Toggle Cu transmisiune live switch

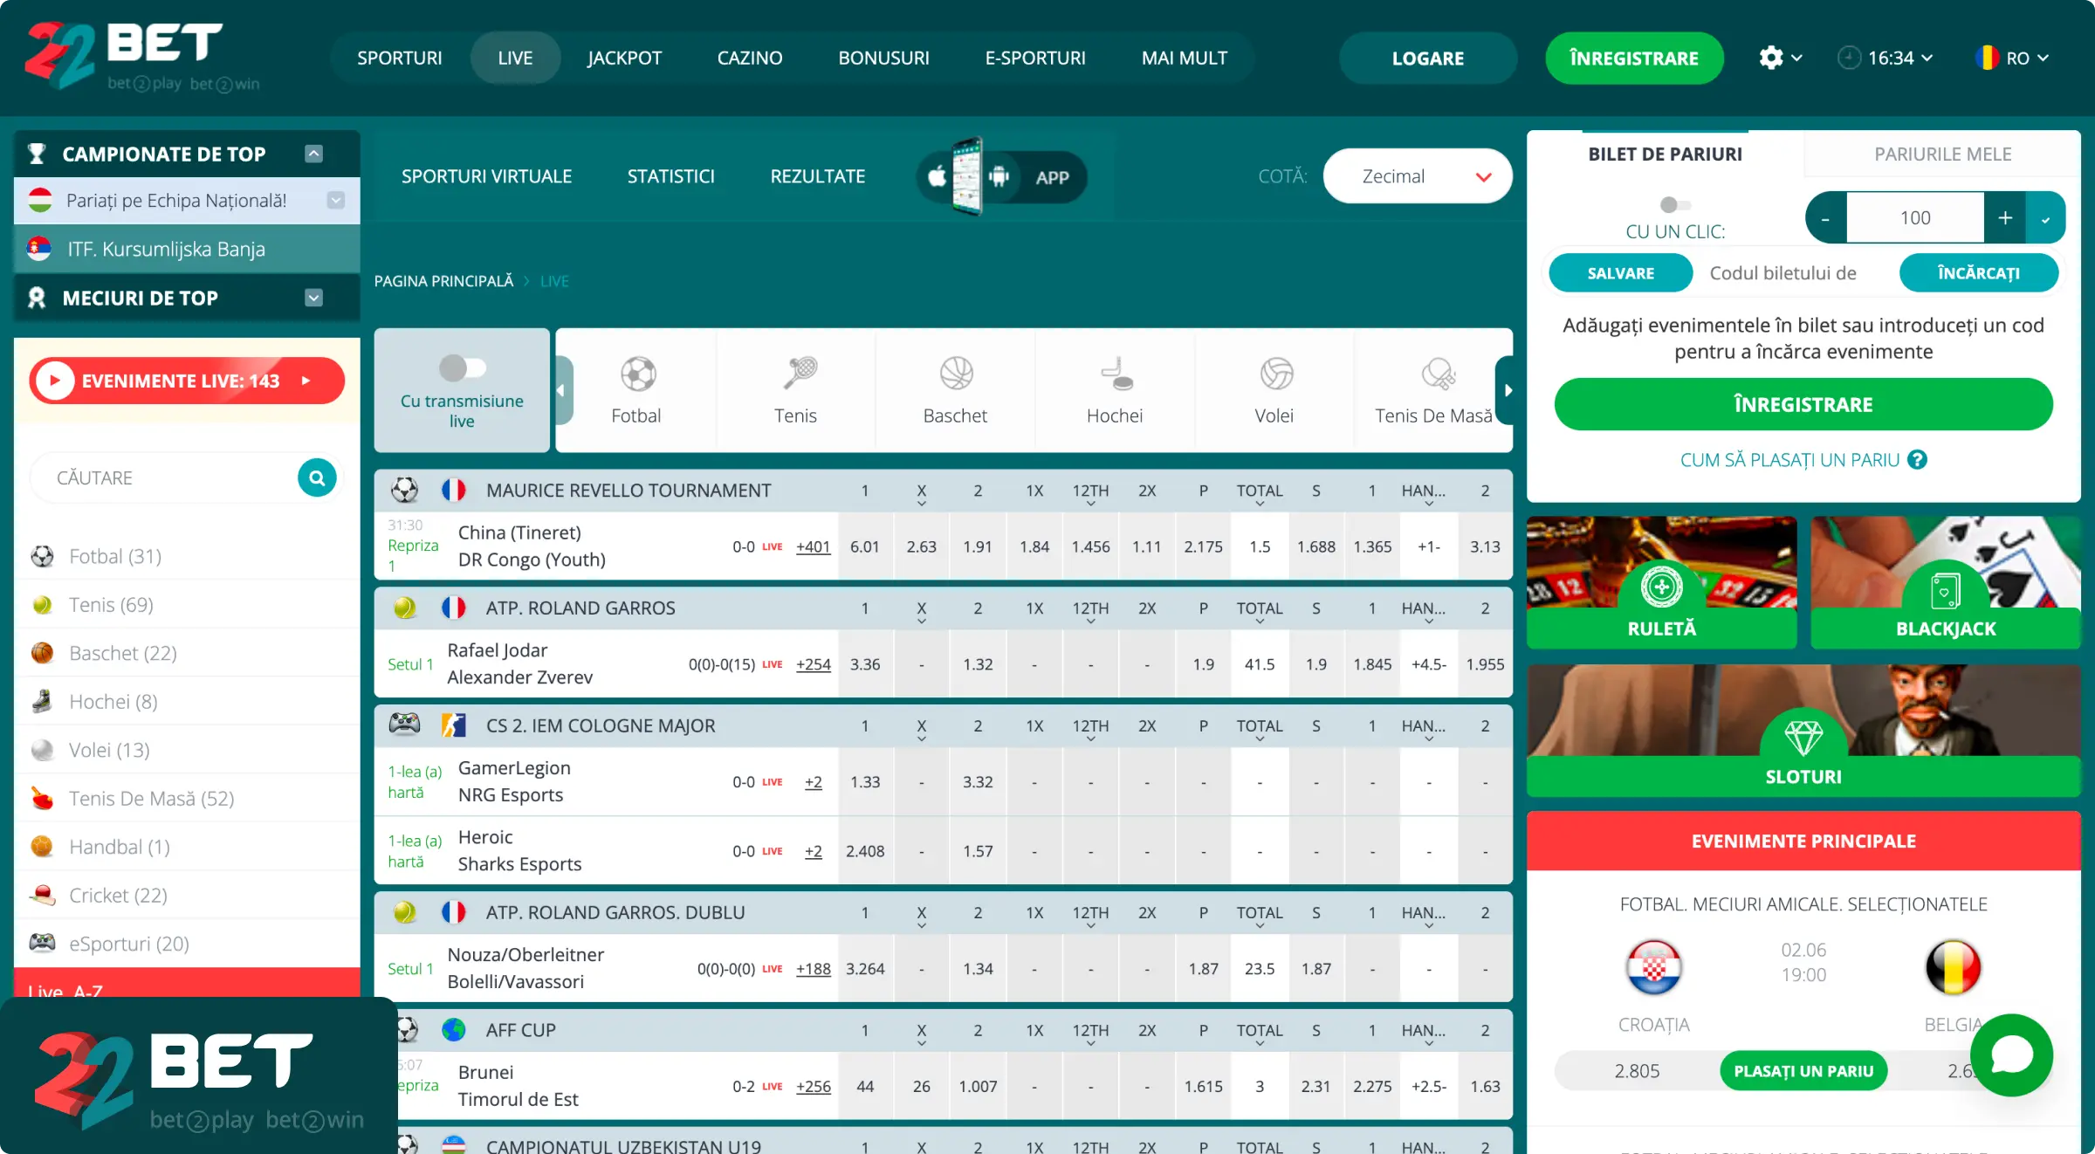tap(463, 367)
